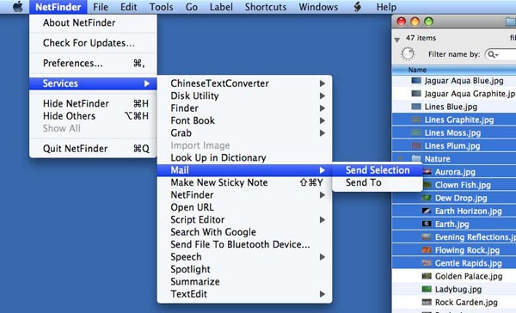Open the NetFinder application menu
This screenshot has height=313, width=516.
point(58,7)
